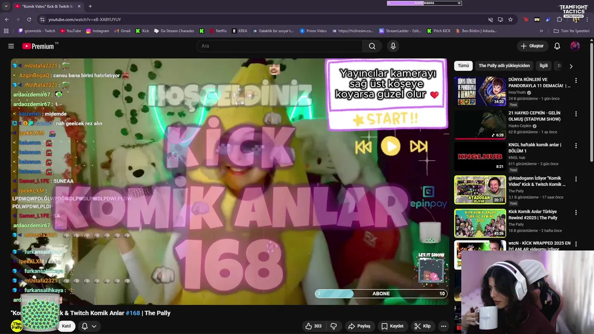Open more actions below the video
Viewport: 594px width, 334px height.
click(x=444, y=326)
